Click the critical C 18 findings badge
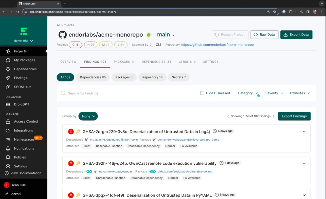326x199 pixels. click(75, 45)
